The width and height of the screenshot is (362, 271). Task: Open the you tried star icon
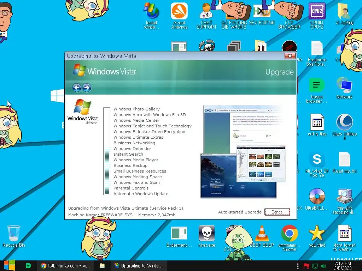[317, 236]
